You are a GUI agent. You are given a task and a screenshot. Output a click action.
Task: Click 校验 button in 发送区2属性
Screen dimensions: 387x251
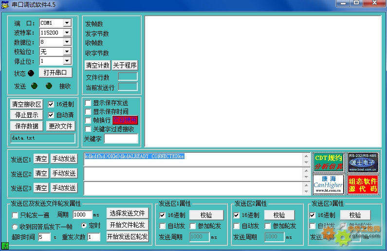pos(279,215)
